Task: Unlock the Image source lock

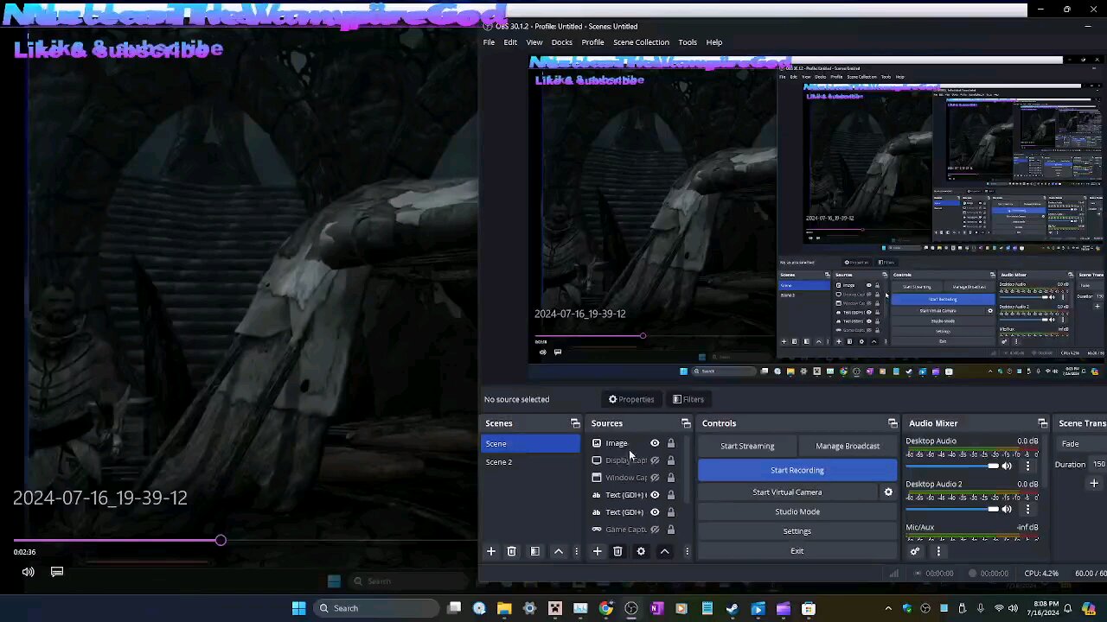Action: click(x=670, y=443)
